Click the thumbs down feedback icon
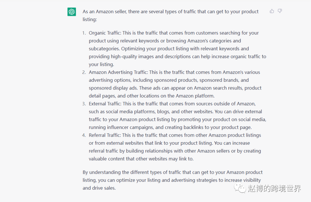The height and width of the screenshot is (202, 311). click(x=280, y=11)
